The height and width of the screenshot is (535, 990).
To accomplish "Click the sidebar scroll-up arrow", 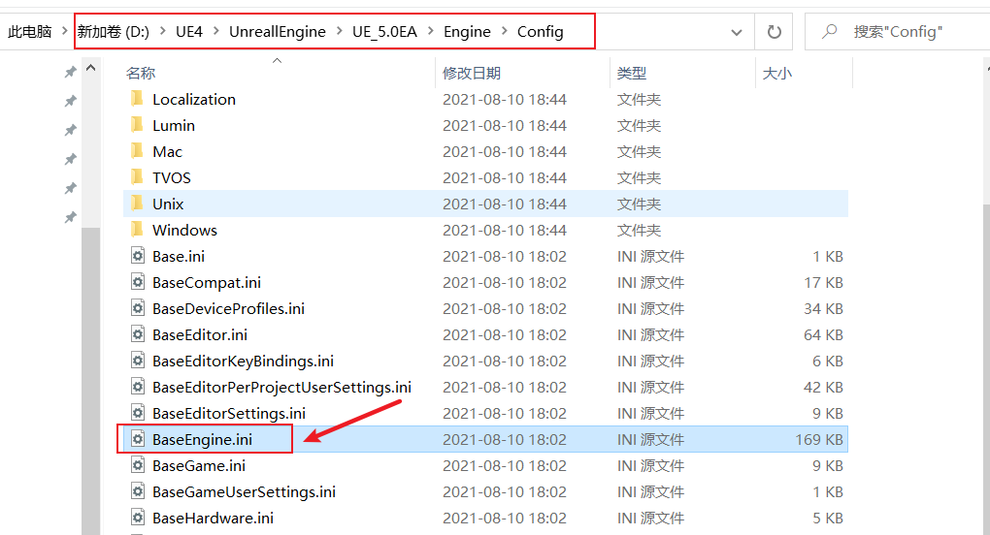I will [91, 68].
